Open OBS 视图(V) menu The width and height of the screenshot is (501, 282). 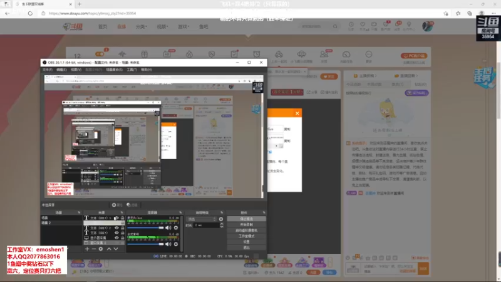pos(76,70)
